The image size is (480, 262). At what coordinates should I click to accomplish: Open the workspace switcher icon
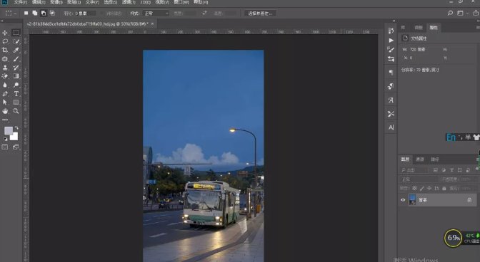click(460, 13)
